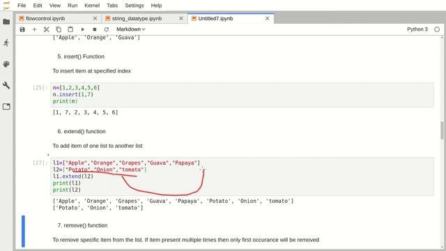Click the [27]: cell prompt
Screen dimensions: 446x251
[40, 162]
